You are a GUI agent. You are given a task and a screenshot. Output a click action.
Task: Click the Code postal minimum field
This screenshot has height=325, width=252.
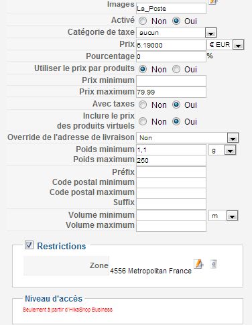171,183
